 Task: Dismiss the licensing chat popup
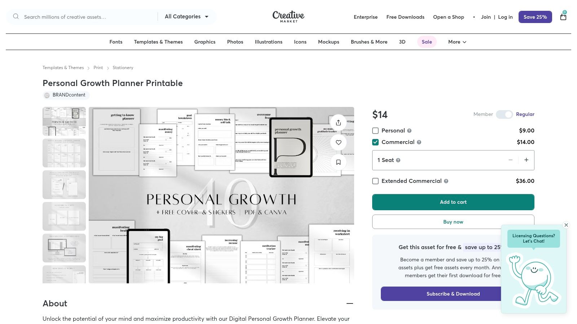coord(566,225)
